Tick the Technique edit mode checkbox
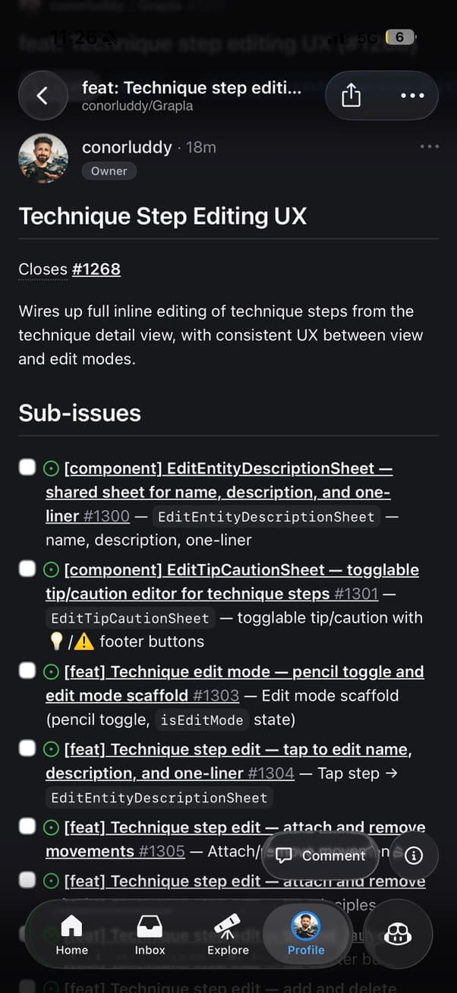Image resolution: width=457 pixels, height=993 pixels. click(27, 670)
